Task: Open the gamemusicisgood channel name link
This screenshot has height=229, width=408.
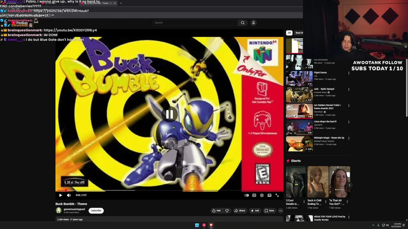Action: click(x=74, y=209)
